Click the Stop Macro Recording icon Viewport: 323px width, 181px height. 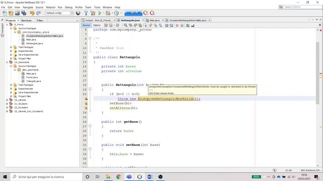click(182, 25)
